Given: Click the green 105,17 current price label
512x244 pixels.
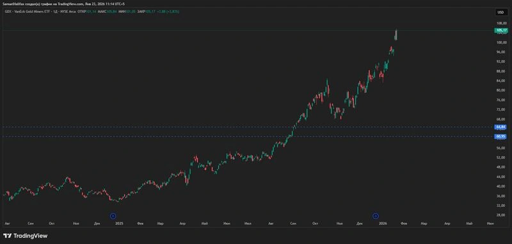Looking at the screenshot, I should tap(501, 30).
